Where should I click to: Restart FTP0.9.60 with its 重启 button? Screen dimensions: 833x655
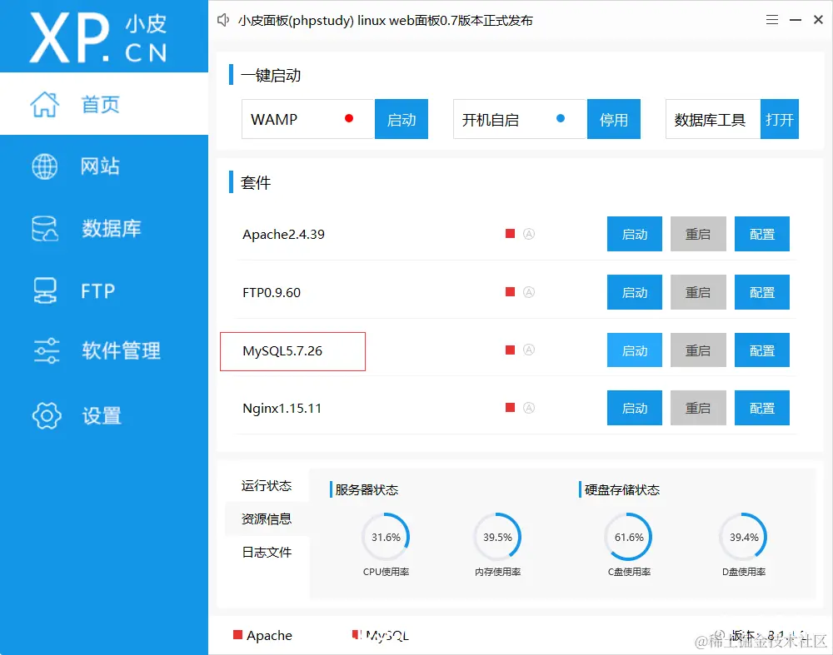(698, 292)
